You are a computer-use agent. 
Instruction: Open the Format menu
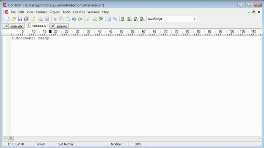[x=41, y=12]
